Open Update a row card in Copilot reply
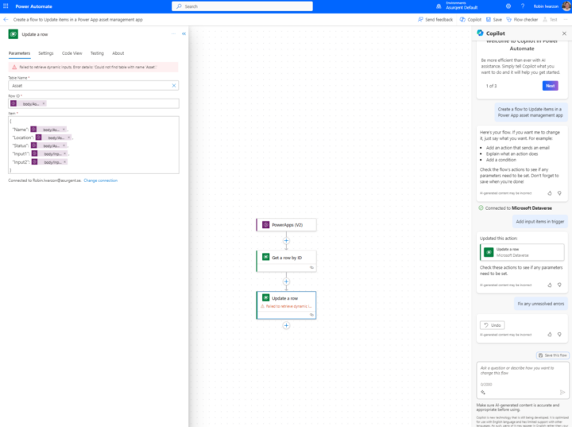572x427 pixels. tap(522, 252)
